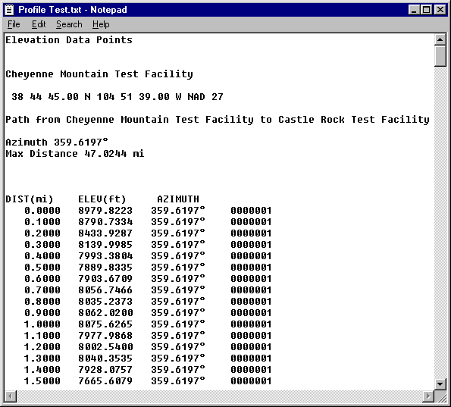Open the Help menu

click(x=101, y=24)
